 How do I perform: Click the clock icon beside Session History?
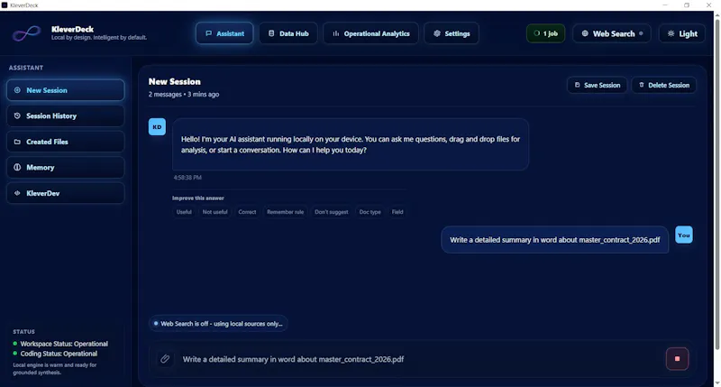point(17,116)
